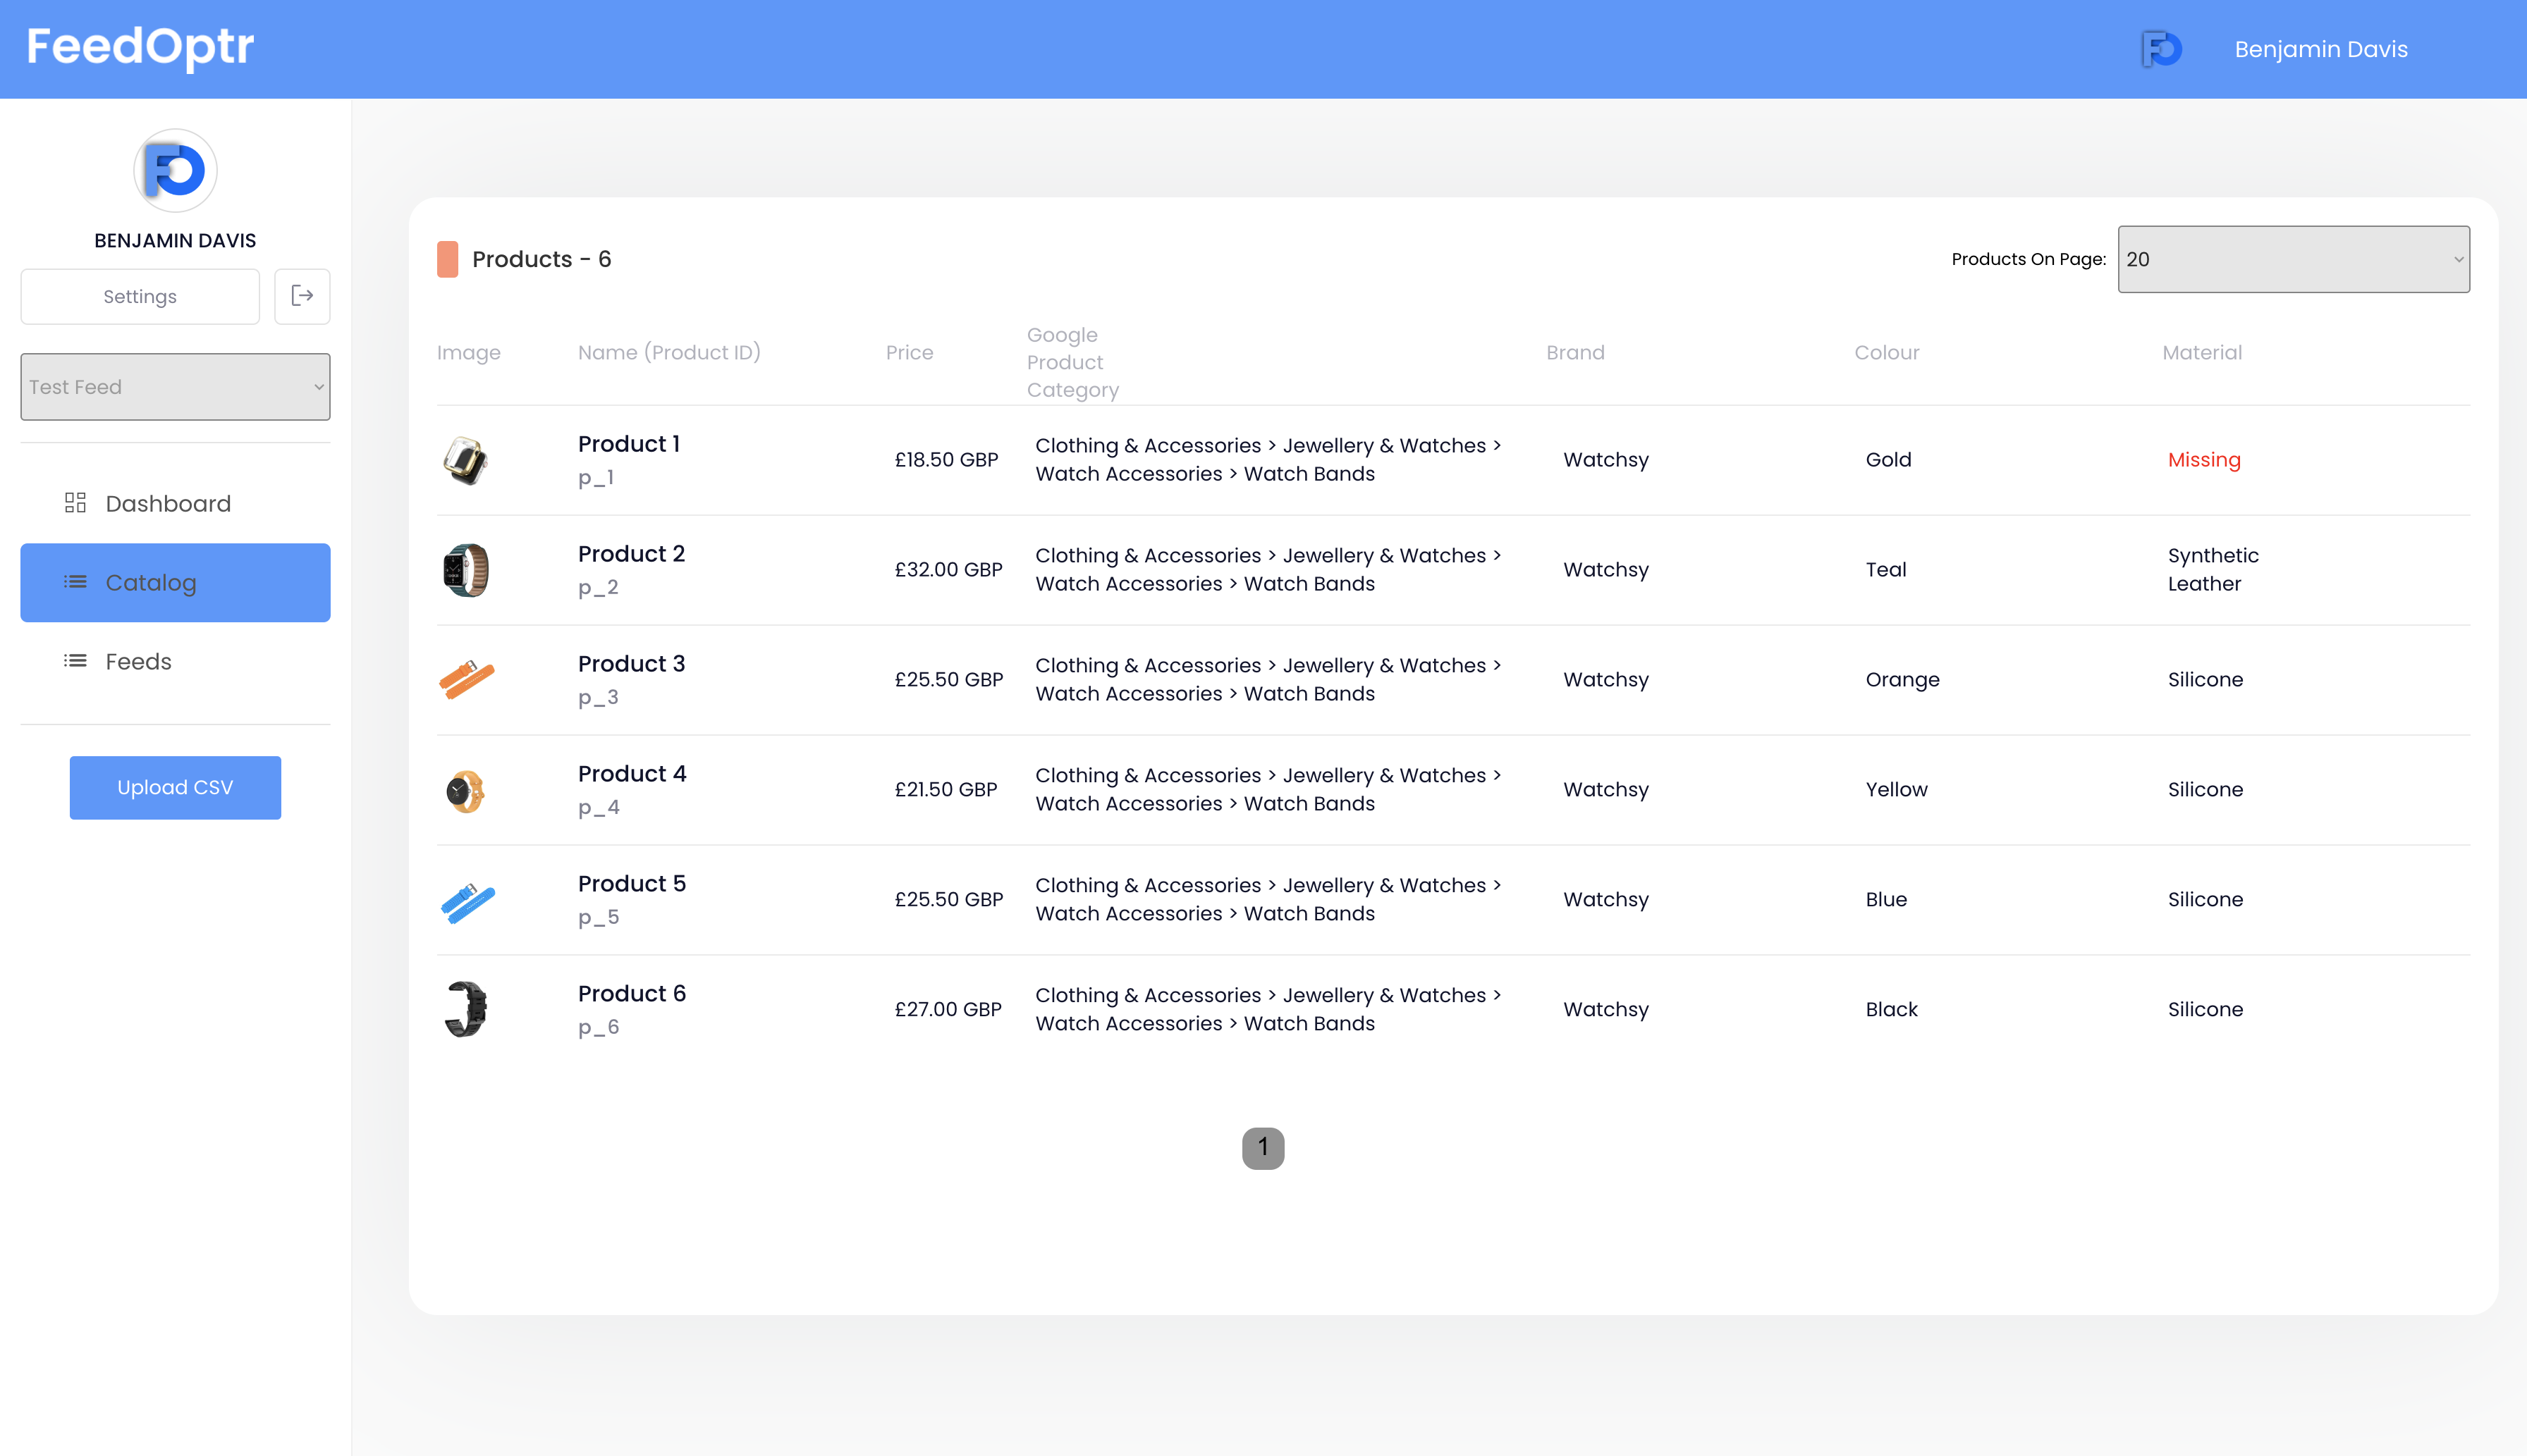The width and height of the screenshot is (2527, 1456).
Task: Open the Test Feed dropdown
Action: click(x=175, y=387)
